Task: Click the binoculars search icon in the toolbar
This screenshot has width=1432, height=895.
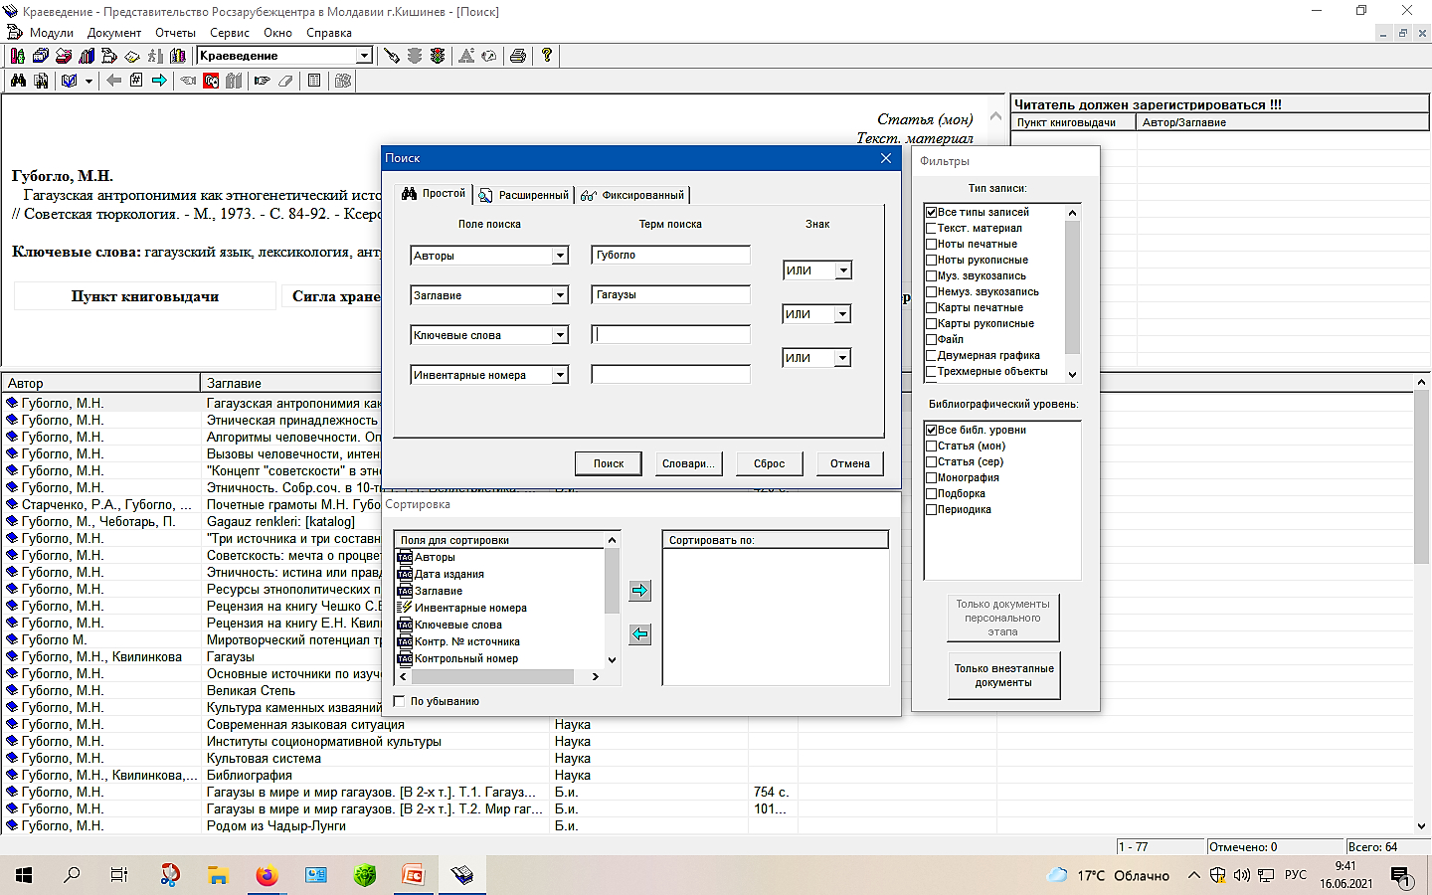Action: tap(18, 81)
